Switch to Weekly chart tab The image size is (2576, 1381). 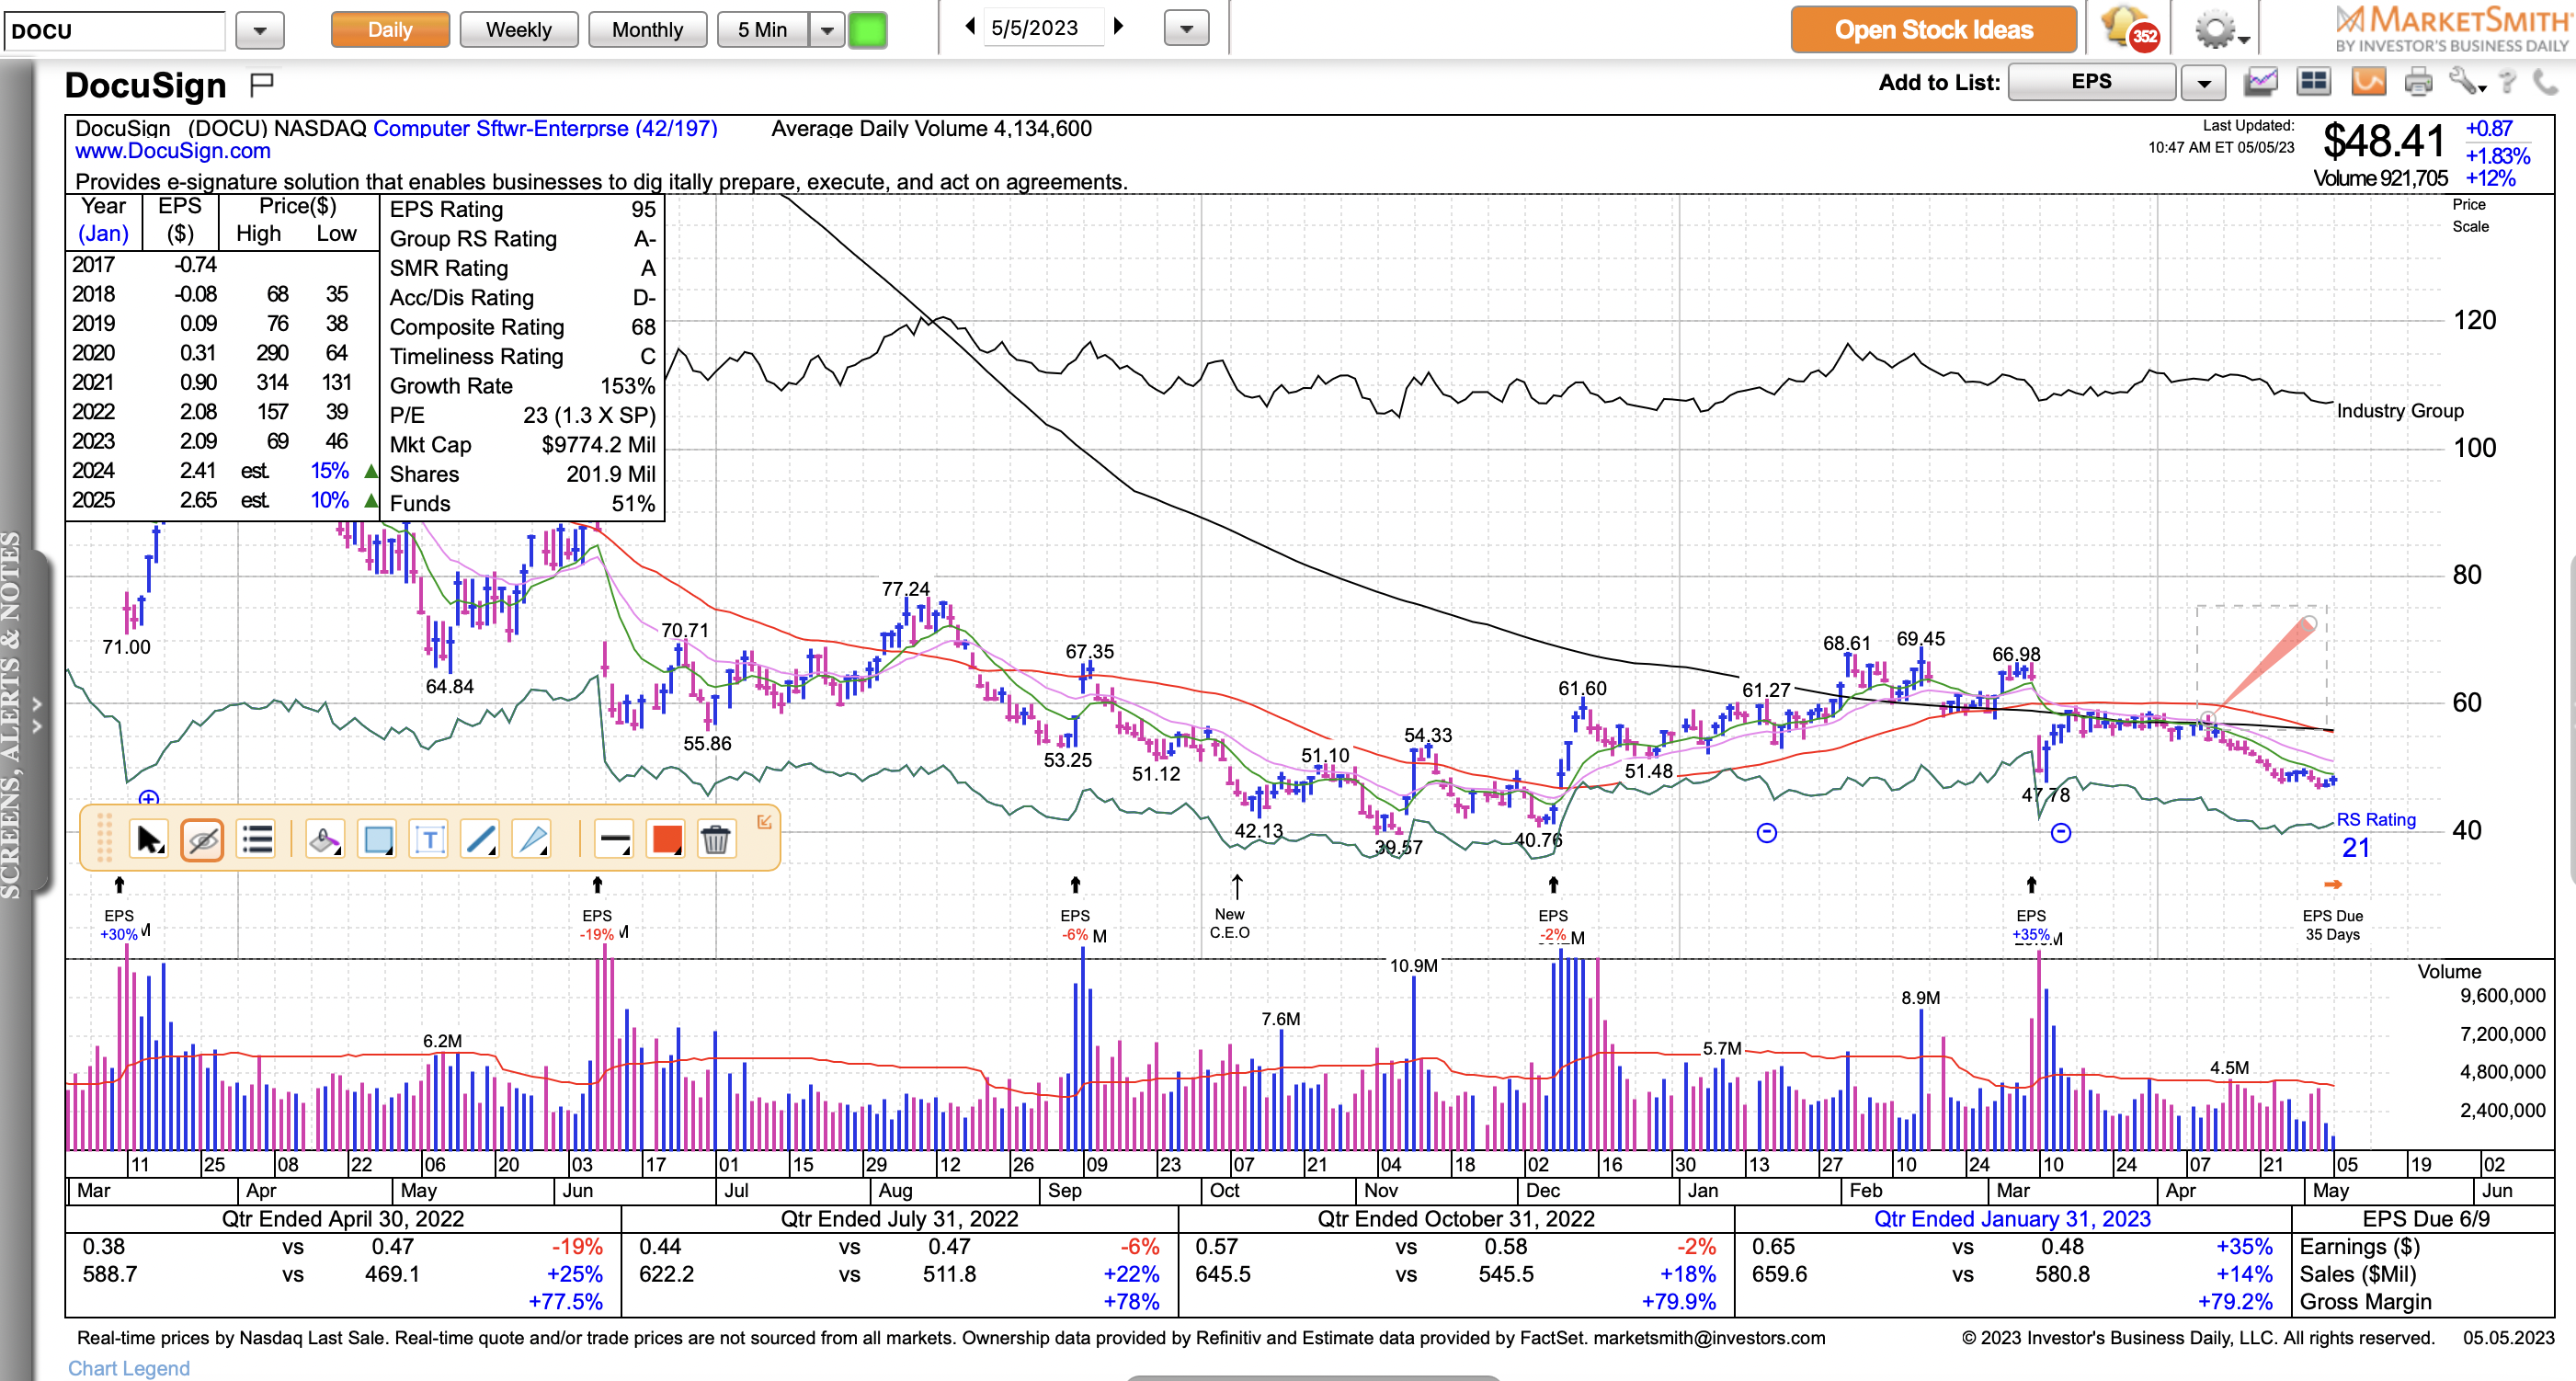[519, 30]
